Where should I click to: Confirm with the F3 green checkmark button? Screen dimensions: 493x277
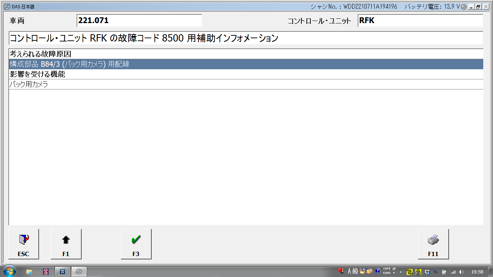click(x=136, y=244)
